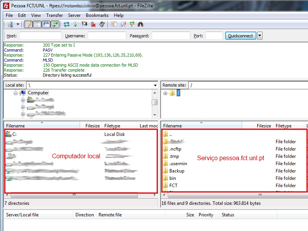The width and height of the screenshot is (308, 231).
Task: Process the transfer queue icon
Action: [75, 24]
